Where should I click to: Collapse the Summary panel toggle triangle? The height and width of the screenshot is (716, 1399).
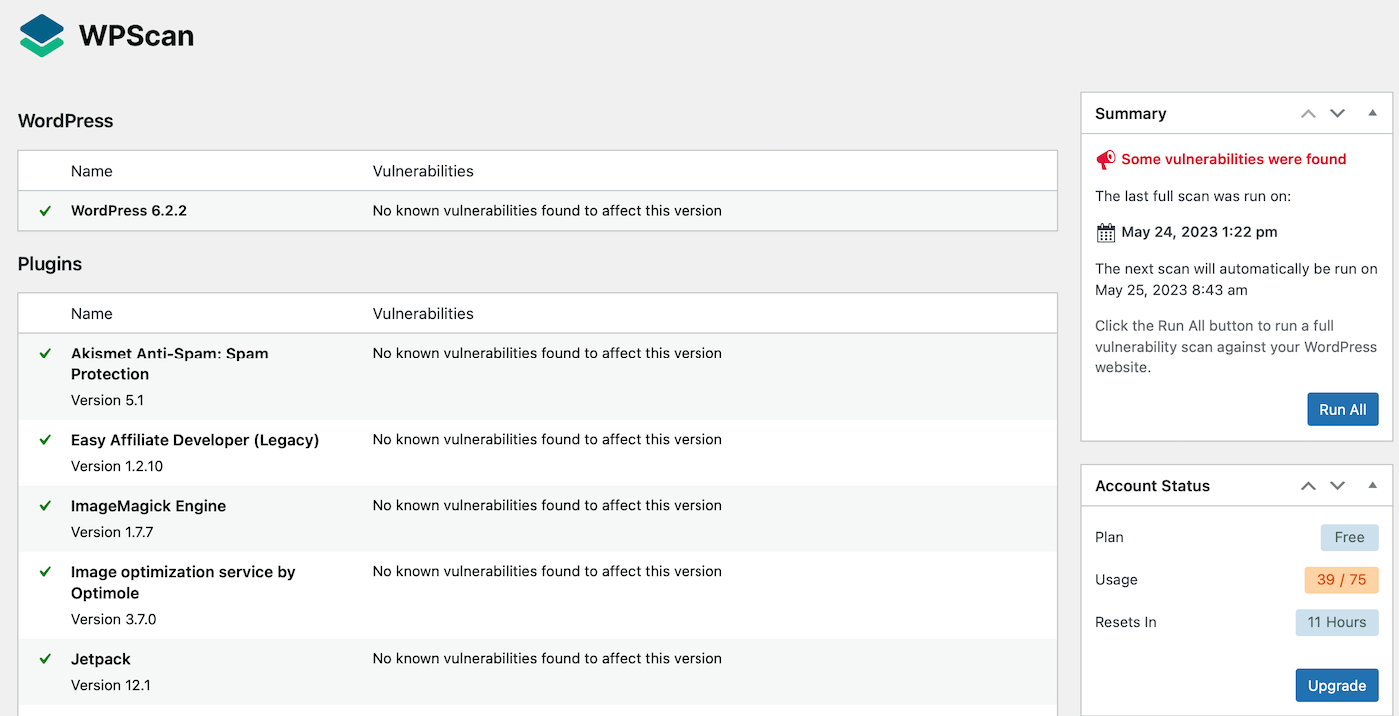click(x=1372, y=113)
